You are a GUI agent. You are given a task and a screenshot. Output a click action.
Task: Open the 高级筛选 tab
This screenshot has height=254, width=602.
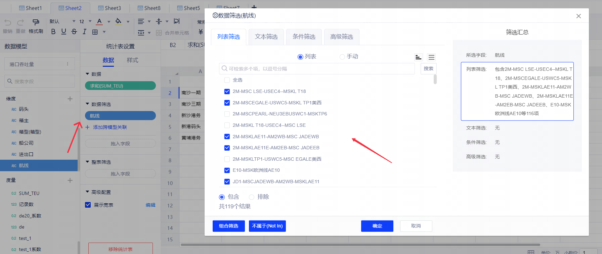coord(341,37)
